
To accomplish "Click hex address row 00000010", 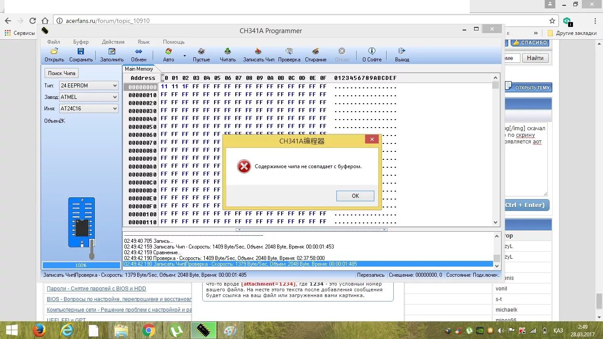I will point(143,95).
